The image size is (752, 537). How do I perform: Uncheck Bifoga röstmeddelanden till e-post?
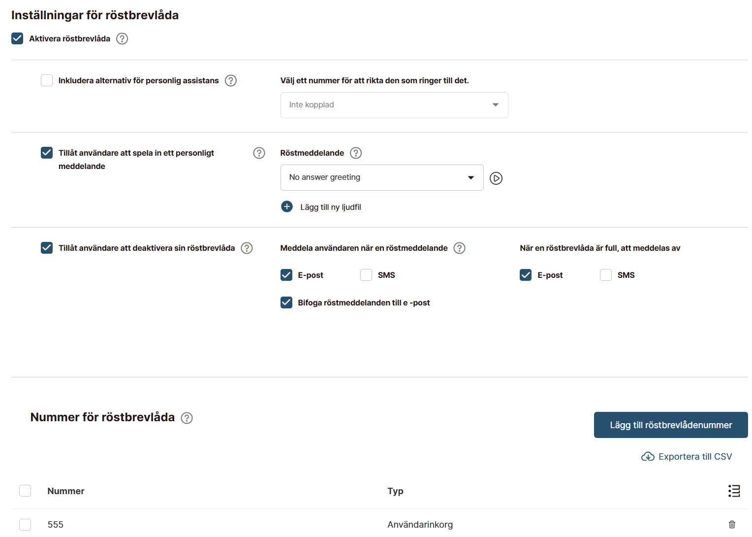pos(286,302)
